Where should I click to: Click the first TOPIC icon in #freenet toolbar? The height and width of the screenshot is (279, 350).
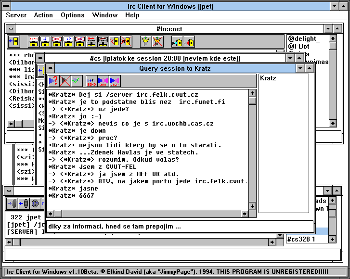click(33, 41)
